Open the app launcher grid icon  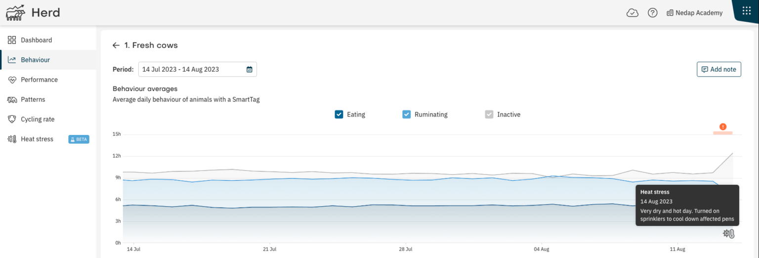pos(747,11)
